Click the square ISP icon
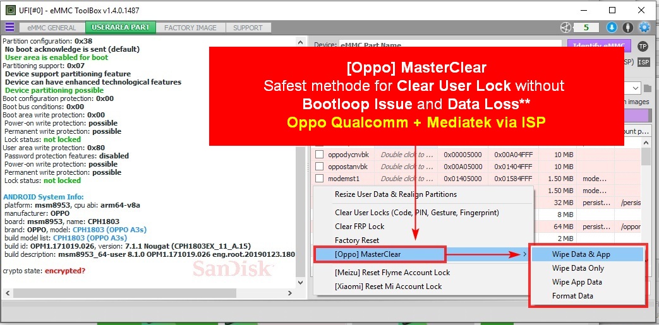 643,62
